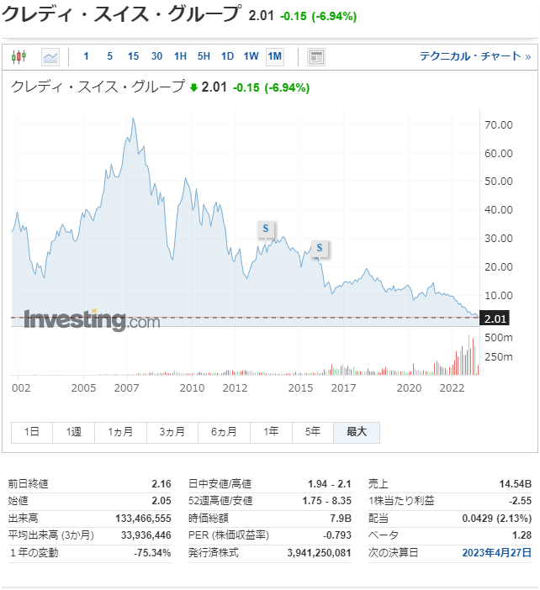The height and width of the screenshot is (590, 540).
Task: Click the S split marker near 2013
Action: (x=266, y=229)
